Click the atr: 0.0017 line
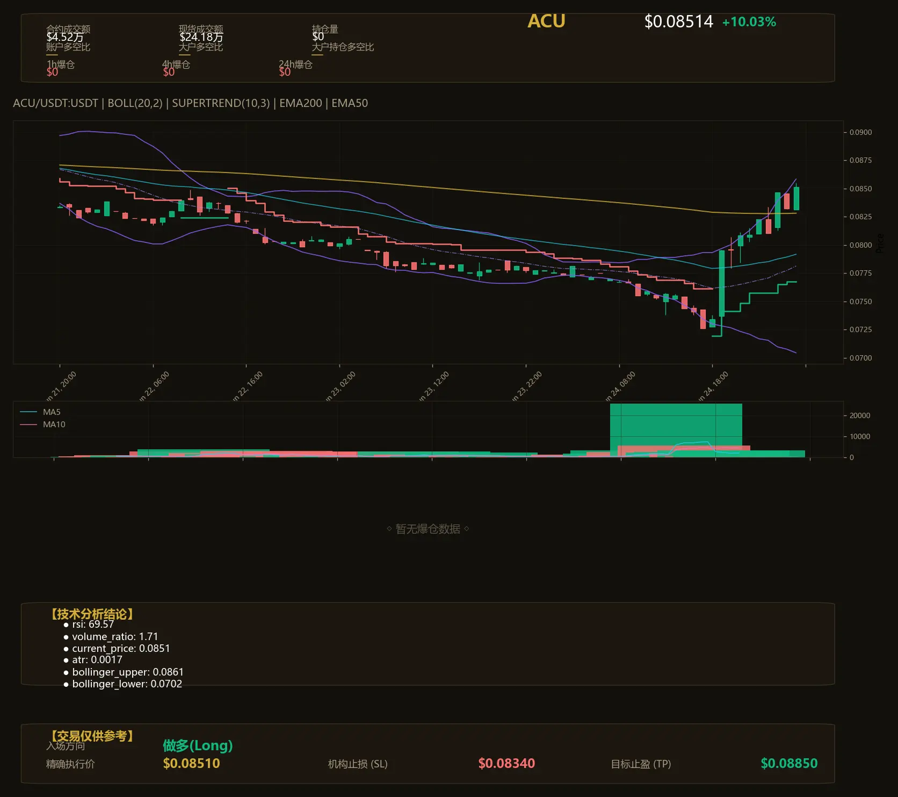Screen dimensions: 898x797 click(93, 660)
